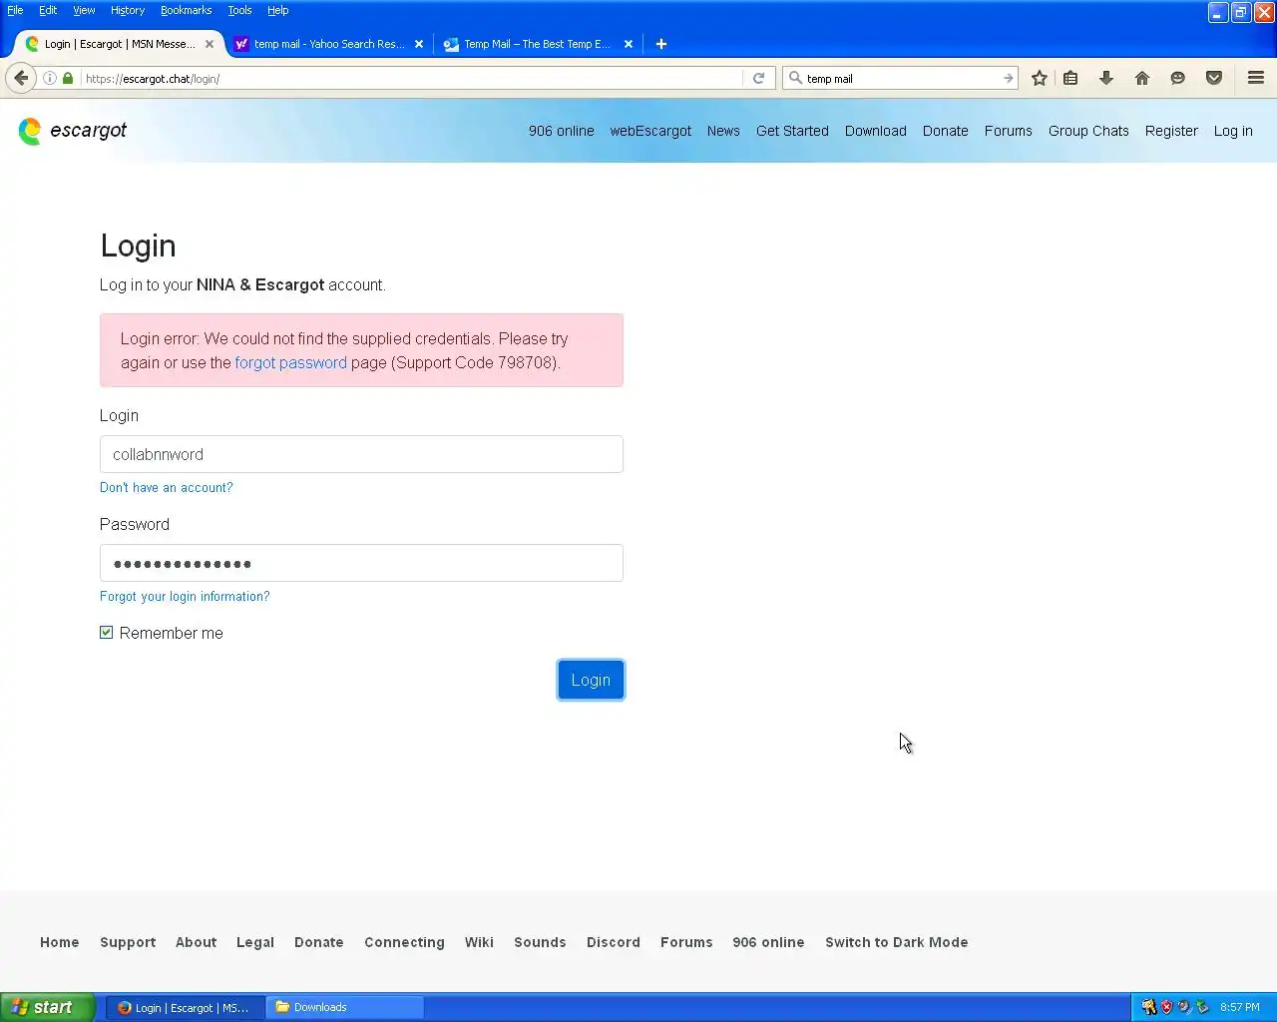Open Group Chats navigation link
Screen dimensions: 1277x1022
click(x=1088, y=131)
